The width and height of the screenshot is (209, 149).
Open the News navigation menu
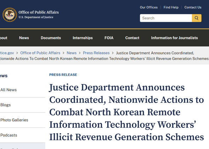[24, 38]
